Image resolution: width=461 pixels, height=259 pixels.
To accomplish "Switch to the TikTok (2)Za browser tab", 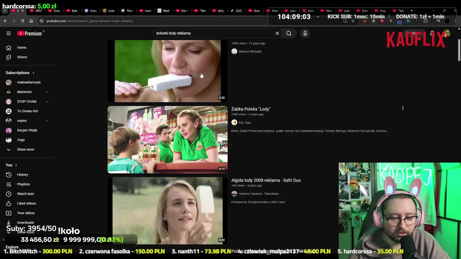I will tap(237, 11).
